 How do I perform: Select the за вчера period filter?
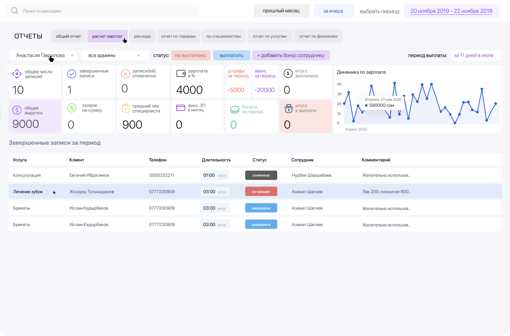coord(333,11)
